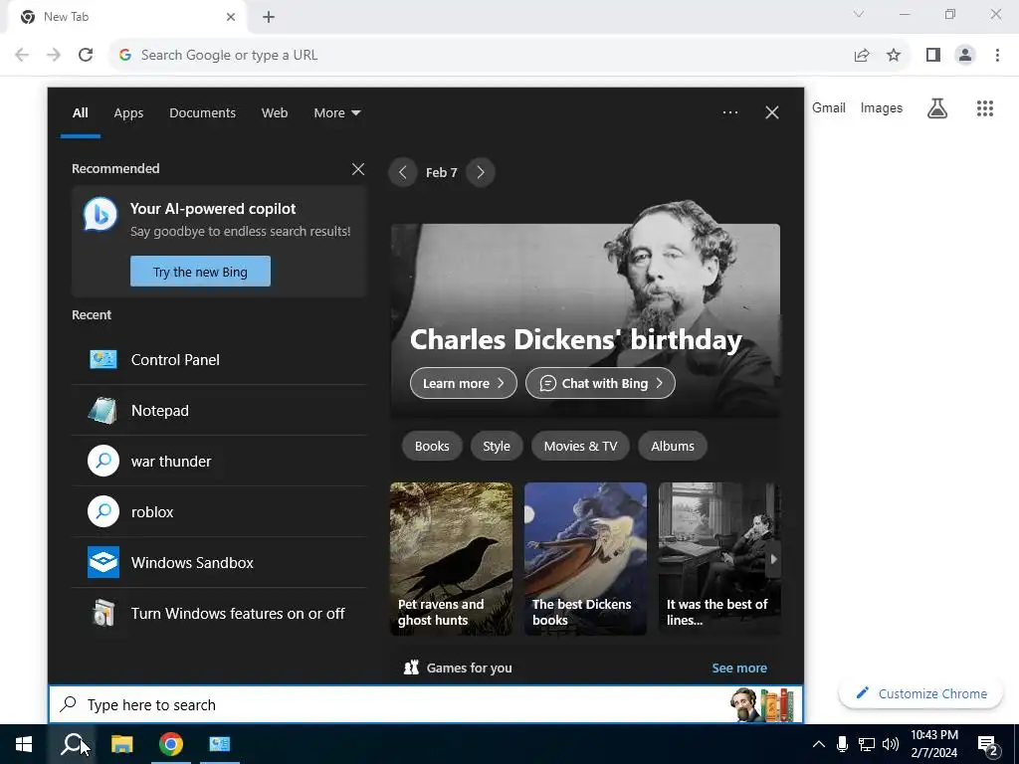
Task: Open Gmail link
Action: point(829,107)
